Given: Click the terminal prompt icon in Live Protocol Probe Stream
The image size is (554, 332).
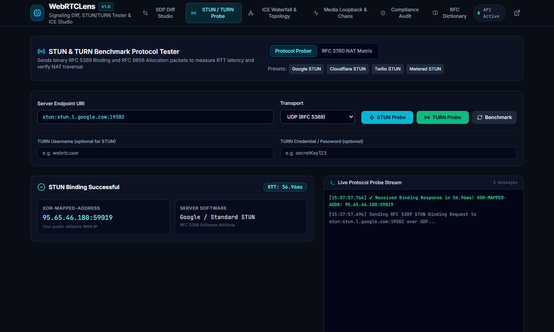Looking at the screenshot, I should pos(332,183).
